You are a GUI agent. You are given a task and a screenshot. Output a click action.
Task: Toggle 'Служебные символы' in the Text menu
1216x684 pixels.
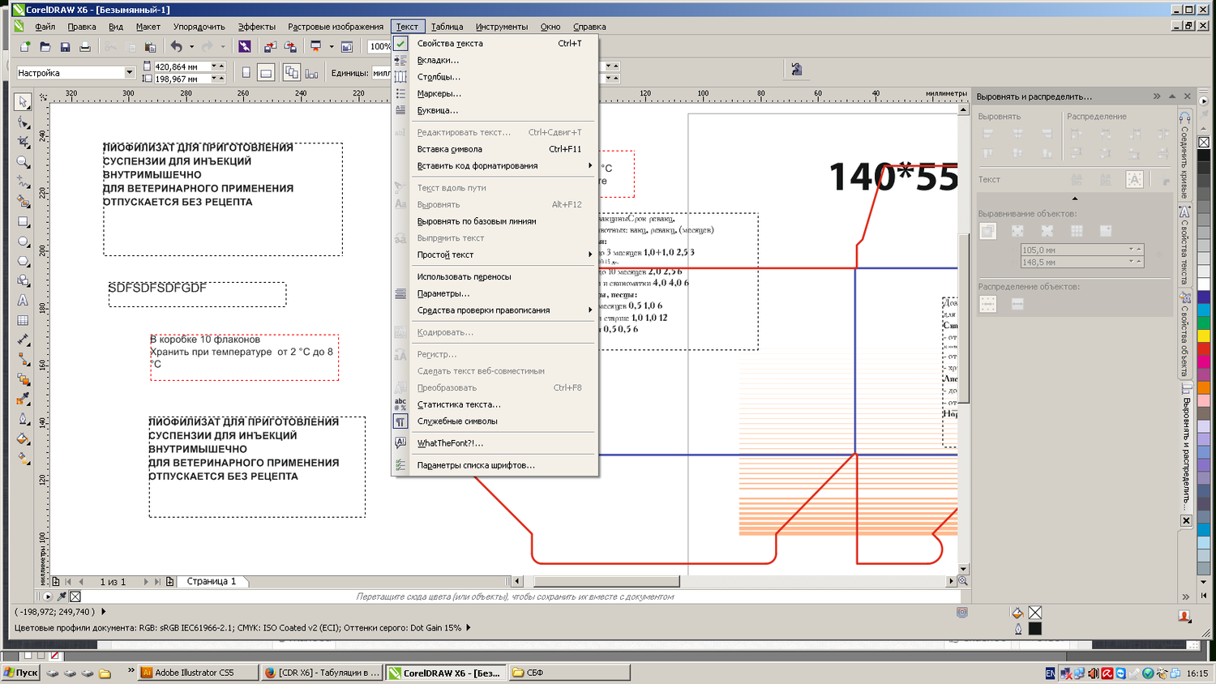(x=457, y=421)
